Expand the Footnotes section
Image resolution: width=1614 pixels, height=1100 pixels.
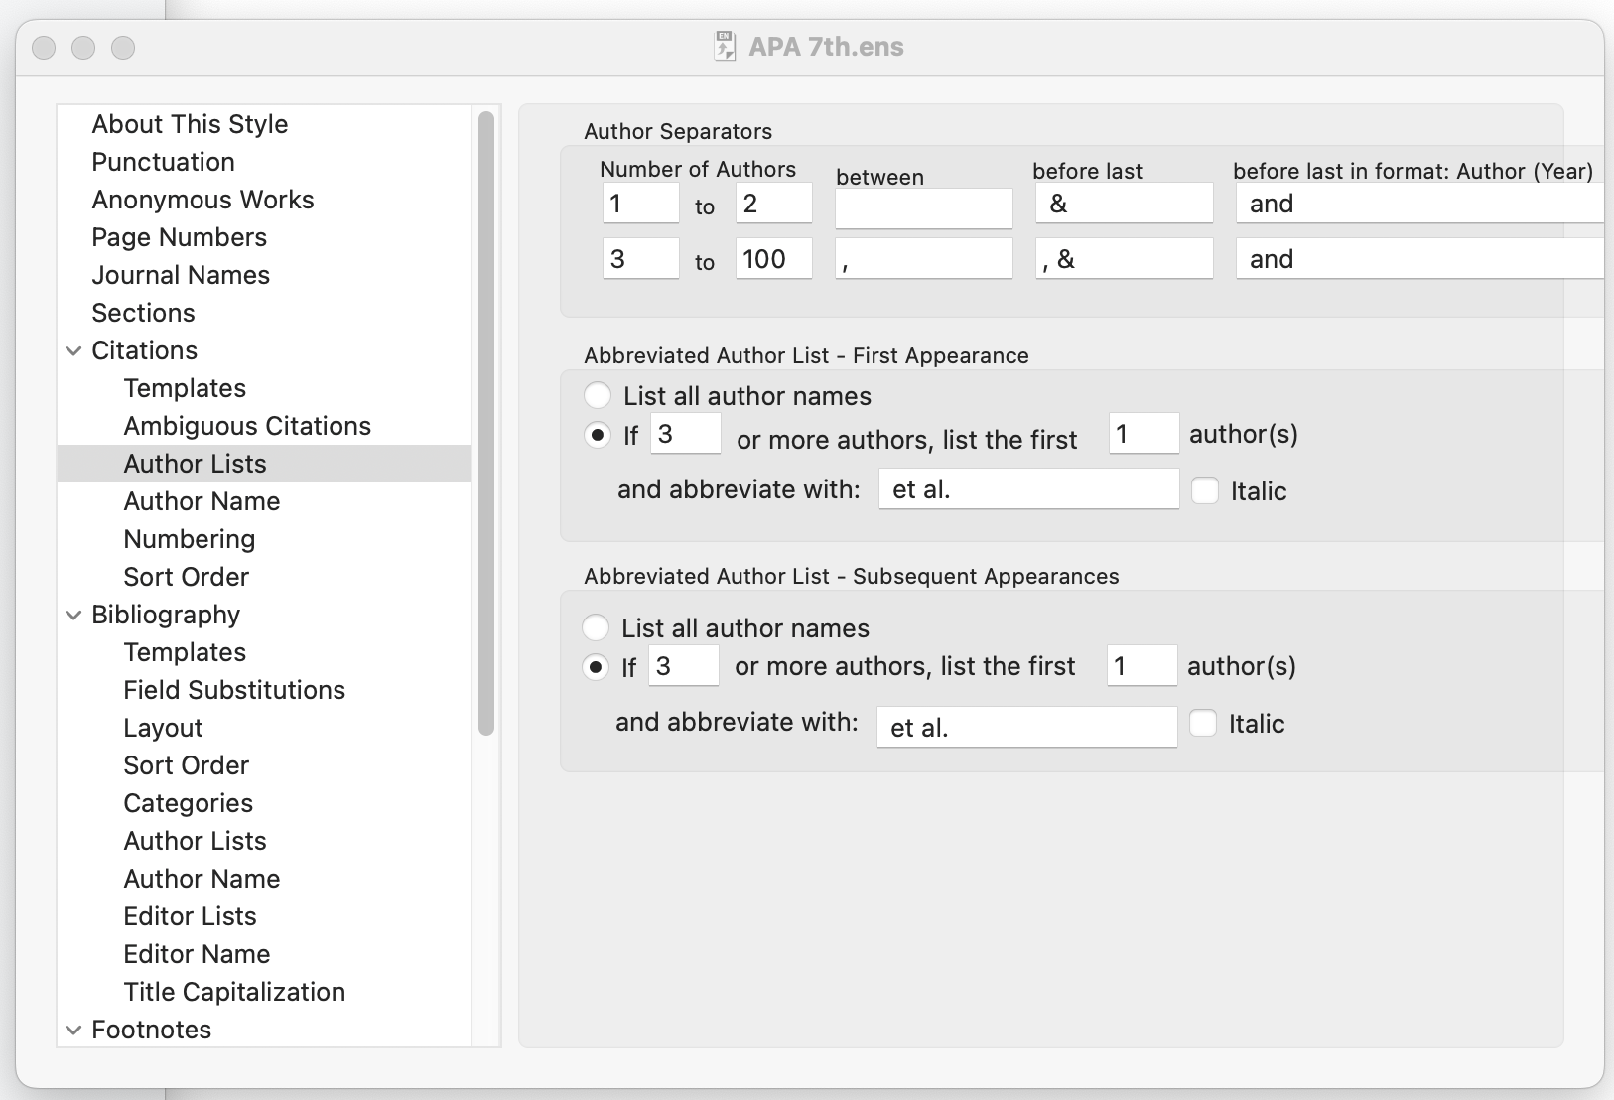click(x=72, y=1030)
